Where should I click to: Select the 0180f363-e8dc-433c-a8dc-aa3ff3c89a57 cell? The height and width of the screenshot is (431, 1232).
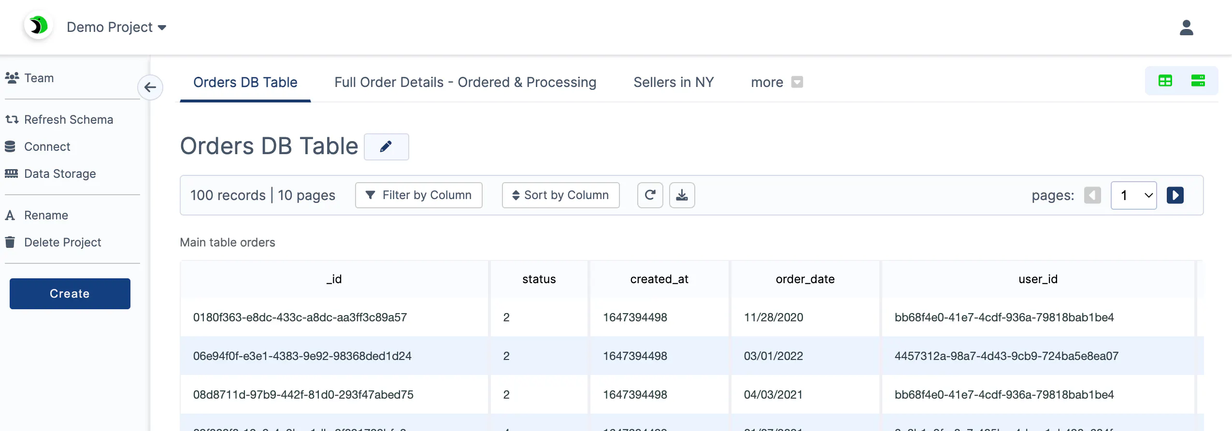[334, 317]
